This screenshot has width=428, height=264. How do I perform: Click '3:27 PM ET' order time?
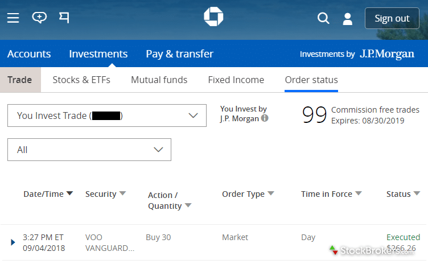click(43, 237)
